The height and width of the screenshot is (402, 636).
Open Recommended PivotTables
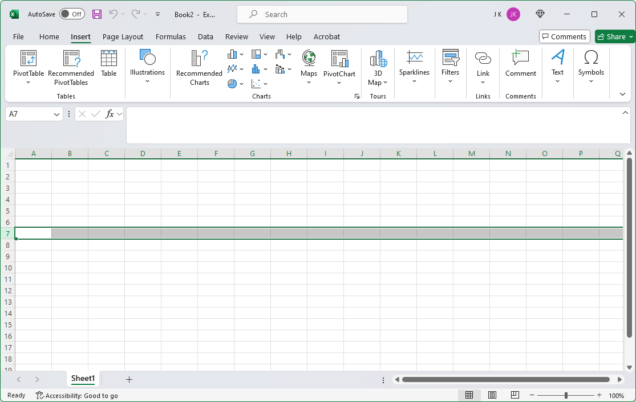click(x=71, y=68)
